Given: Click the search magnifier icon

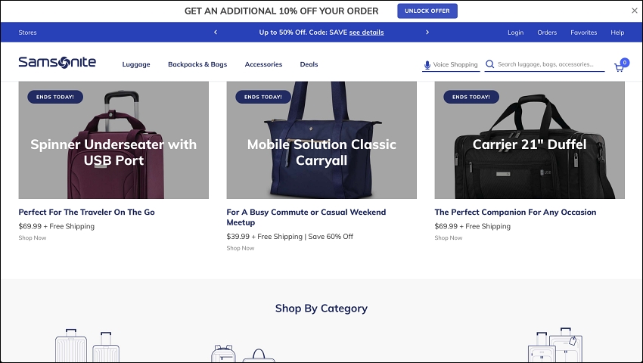Looking at the screenshot, I should point(489,64).
